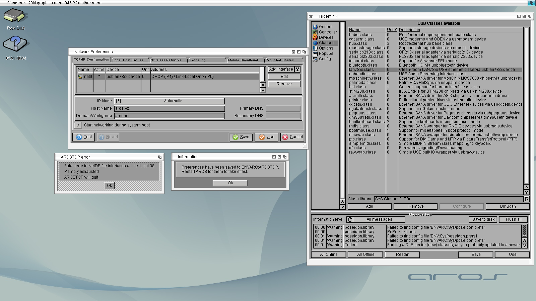
Task: Toggle Start networking during system boot
Action: point(78,125)
